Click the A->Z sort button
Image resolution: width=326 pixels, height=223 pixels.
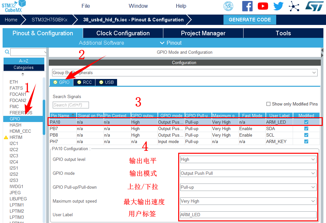pyautogui.click(x=24, y=61)
